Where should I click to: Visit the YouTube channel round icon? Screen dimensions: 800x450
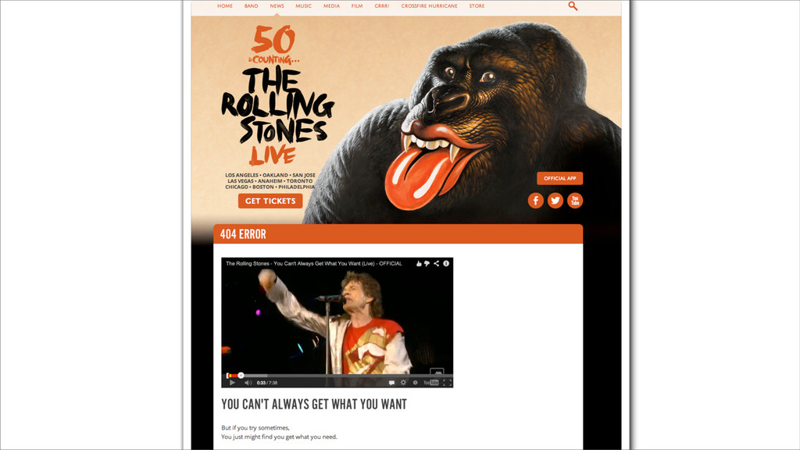tap(575, 201)
